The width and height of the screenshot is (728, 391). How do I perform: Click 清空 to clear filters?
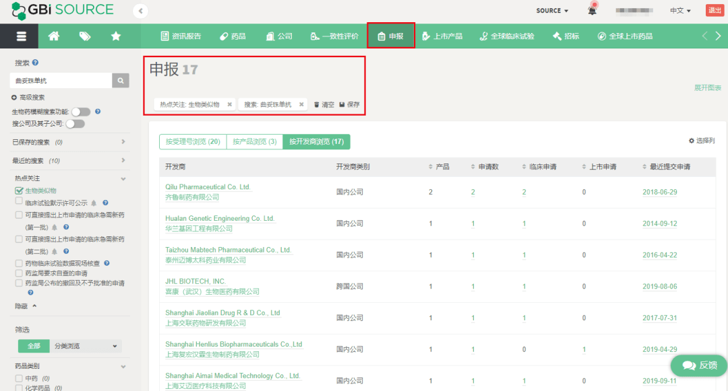pos(324,105)
